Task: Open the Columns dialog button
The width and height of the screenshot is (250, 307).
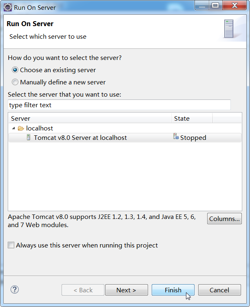Action: pos(224,219)
